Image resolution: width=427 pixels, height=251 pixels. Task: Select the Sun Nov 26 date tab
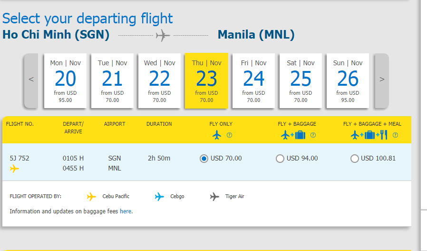click(348, 80)
